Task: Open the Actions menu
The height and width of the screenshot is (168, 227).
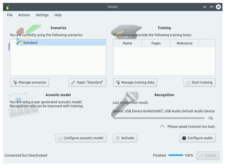Action: click(x=24, y=15)
